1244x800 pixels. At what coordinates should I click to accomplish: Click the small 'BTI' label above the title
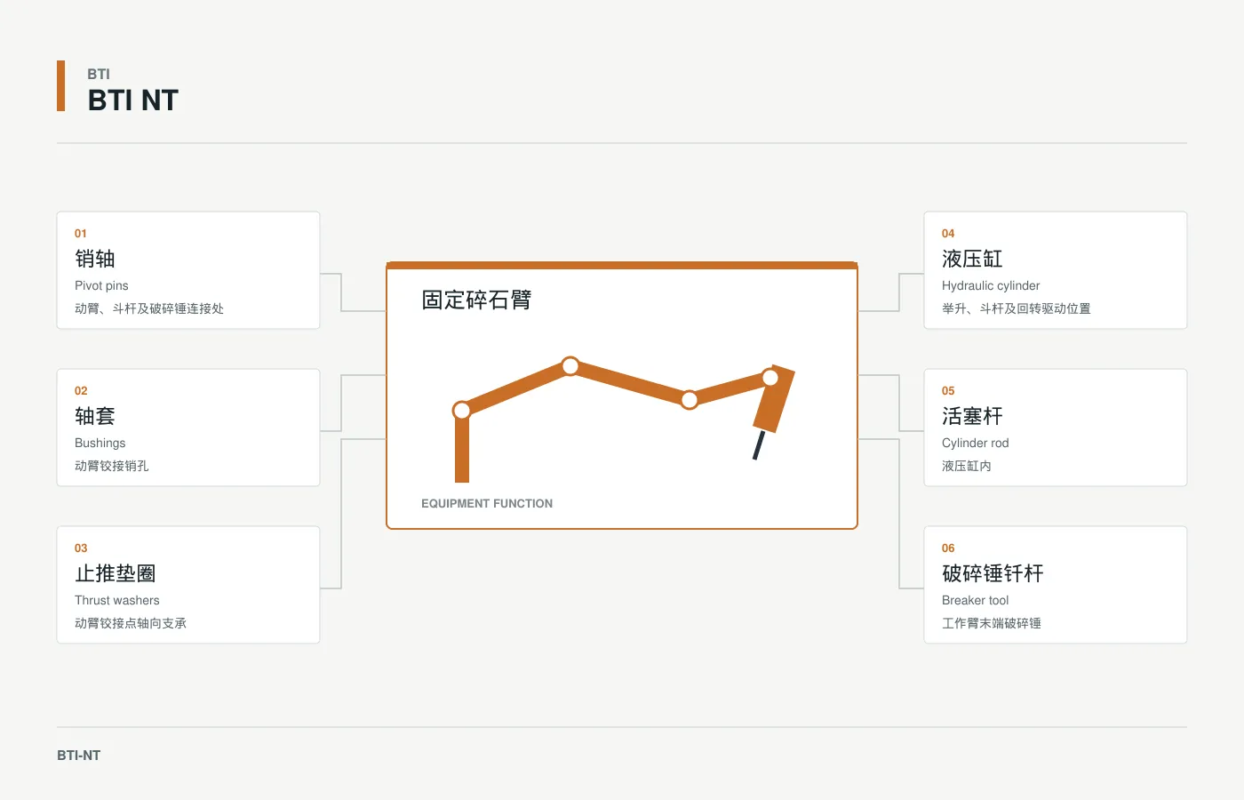point(99,74)
